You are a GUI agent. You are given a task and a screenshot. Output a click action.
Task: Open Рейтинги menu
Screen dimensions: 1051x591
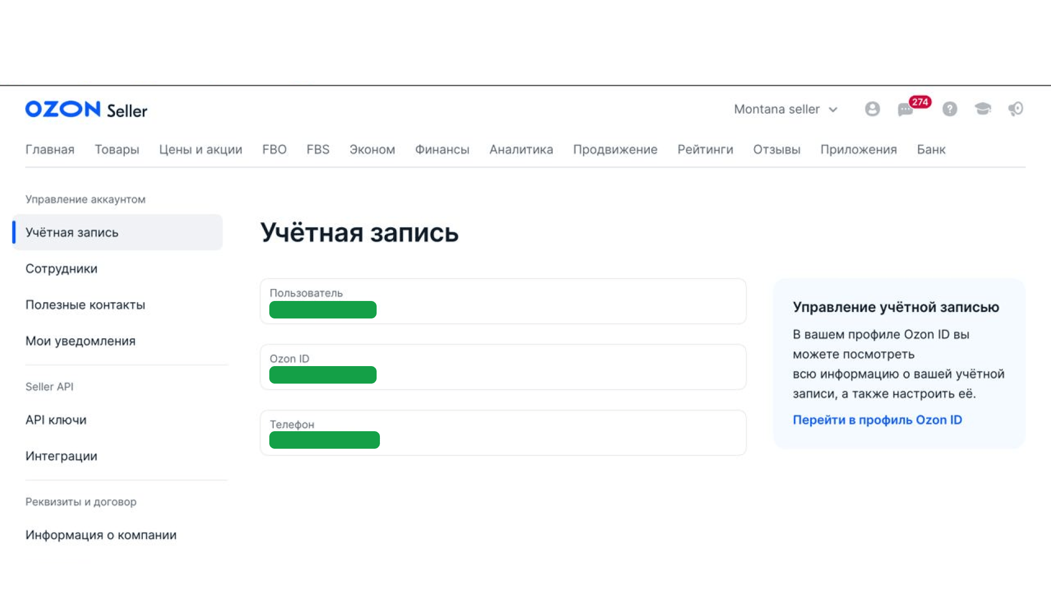tap(705, 149)
